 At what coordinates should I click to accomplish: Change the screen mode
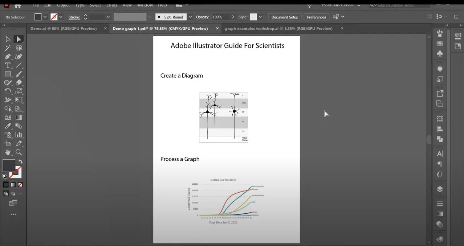click(x=13, y=203)
